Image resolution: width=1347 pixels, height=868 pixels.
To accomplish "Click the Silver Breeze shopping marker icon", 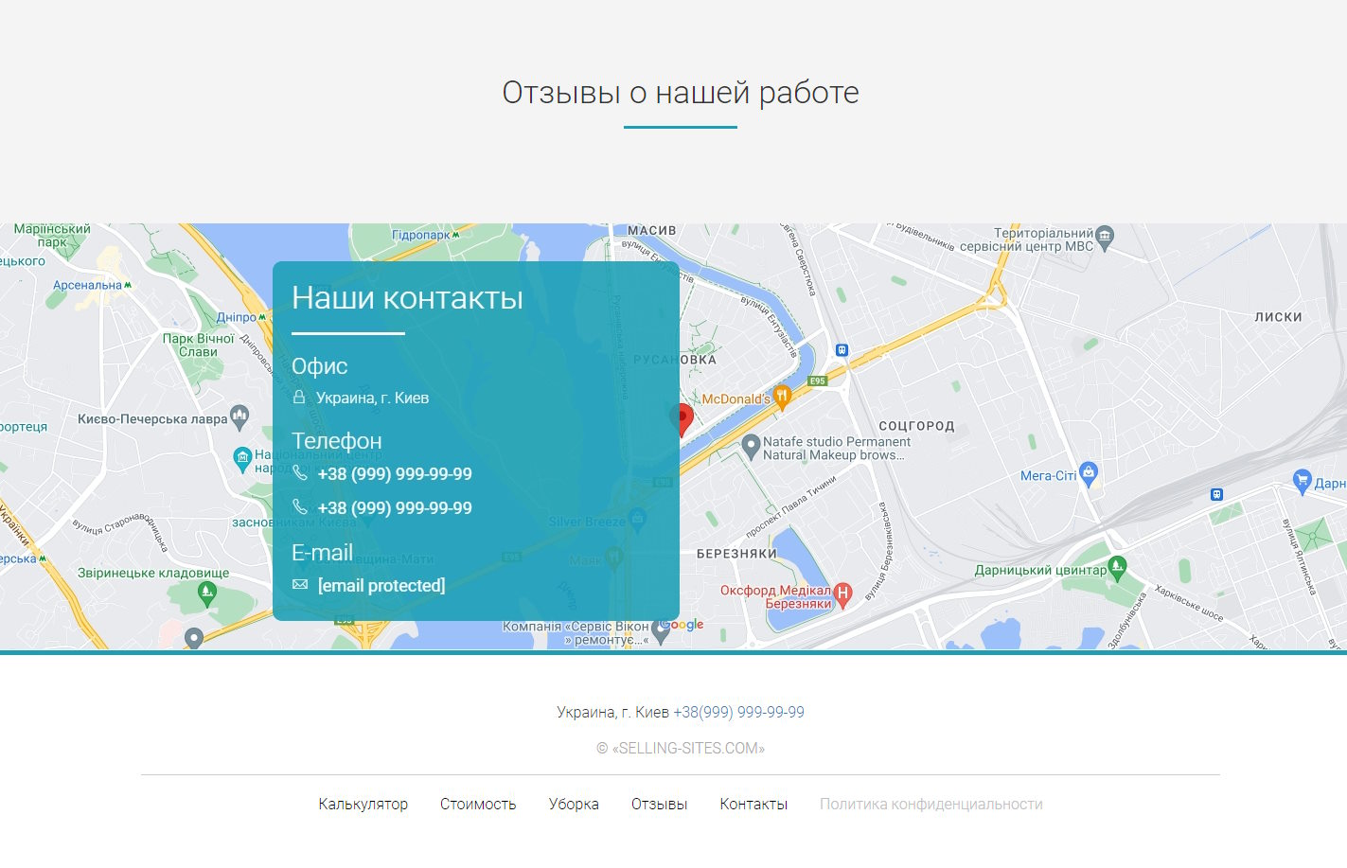I will (637, 519).
